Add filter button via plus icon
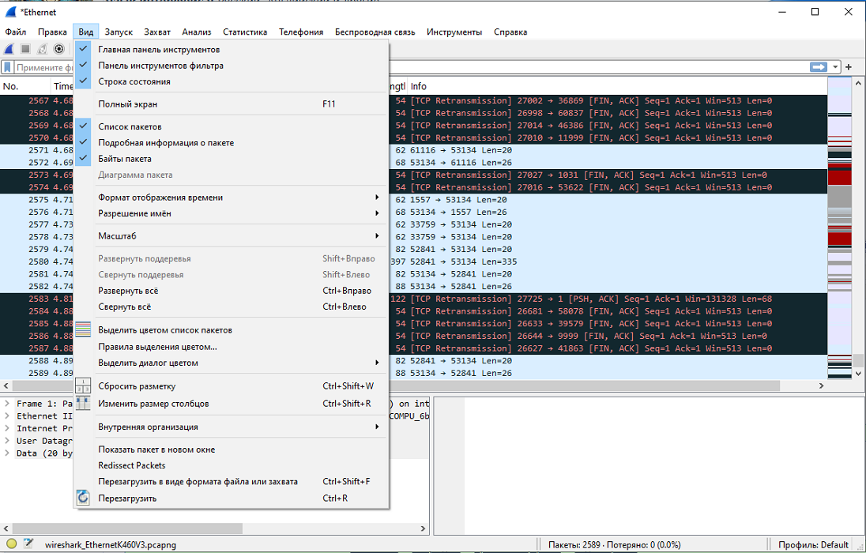 click(x=849, y=67)
